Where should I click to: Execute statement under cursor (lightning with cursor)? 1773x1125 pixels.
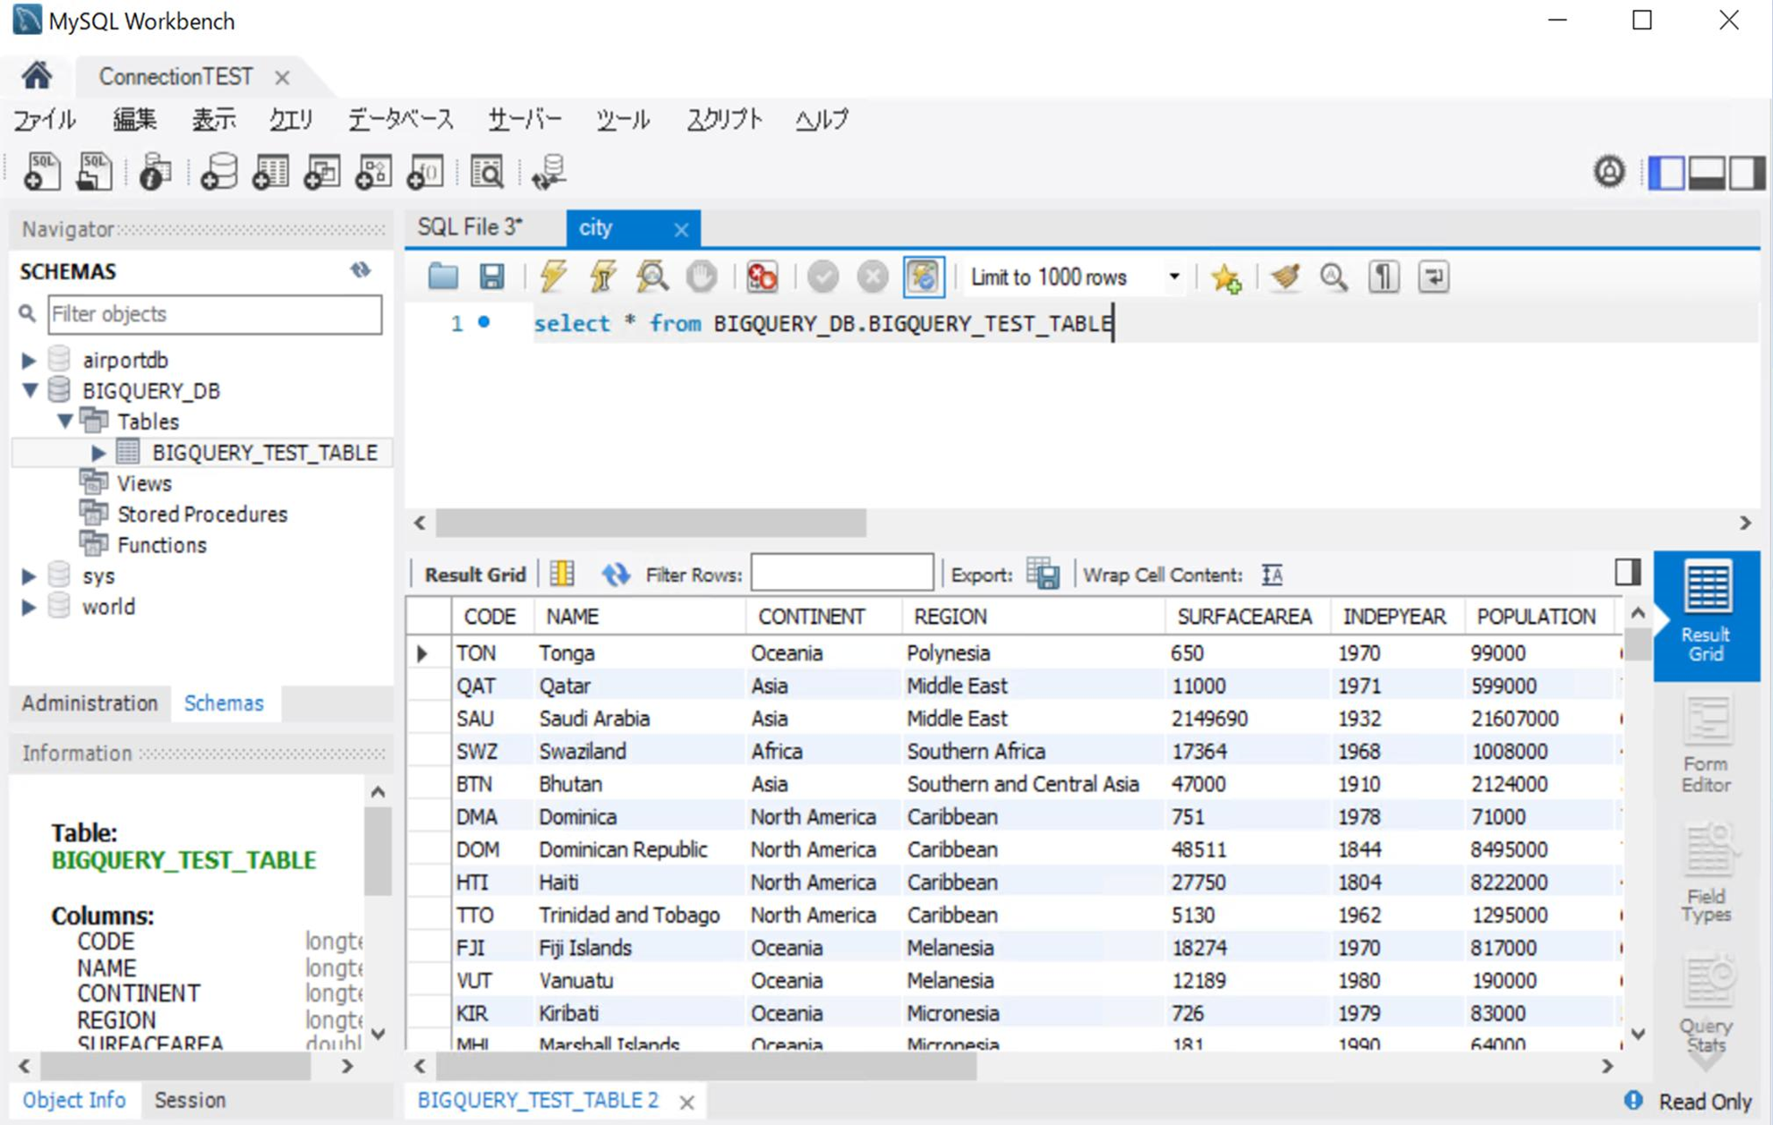[602, 277]
